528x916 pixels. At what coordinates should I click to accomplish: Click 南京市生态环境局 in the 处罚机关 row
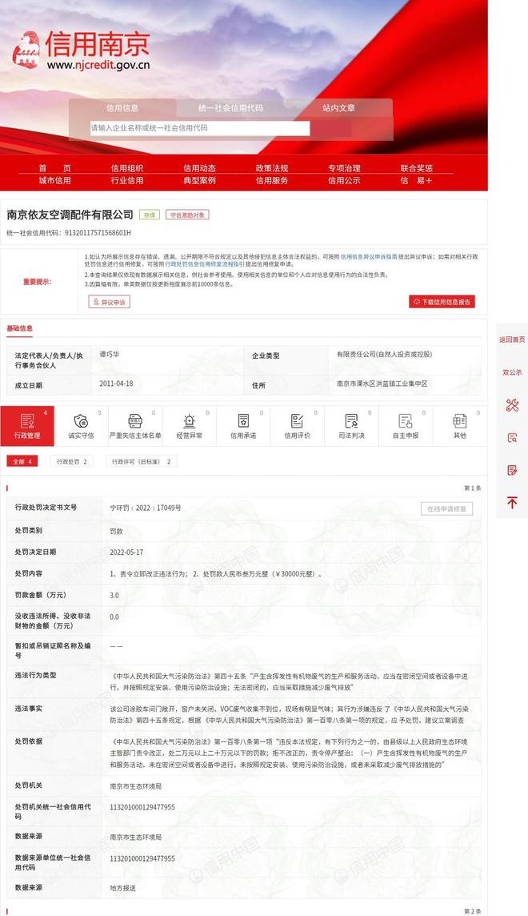click(136, 786)
